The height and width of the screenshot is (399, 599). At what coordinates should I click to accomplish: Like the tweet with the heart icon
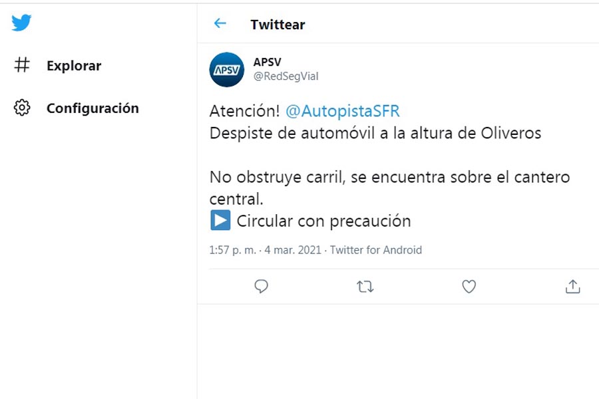pos(469,287)
